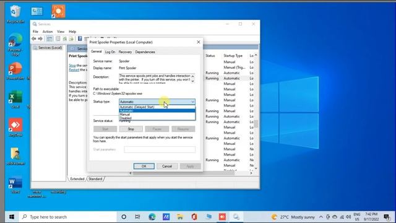
Task: Select the General tab
Action: pos(97,51)
